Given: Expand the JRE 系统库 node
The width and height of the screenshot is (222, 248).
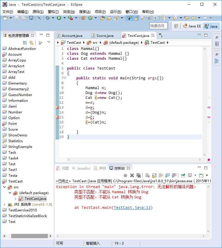Looking at the screenshot, I should pyautogui.click(x=4, y=204).
